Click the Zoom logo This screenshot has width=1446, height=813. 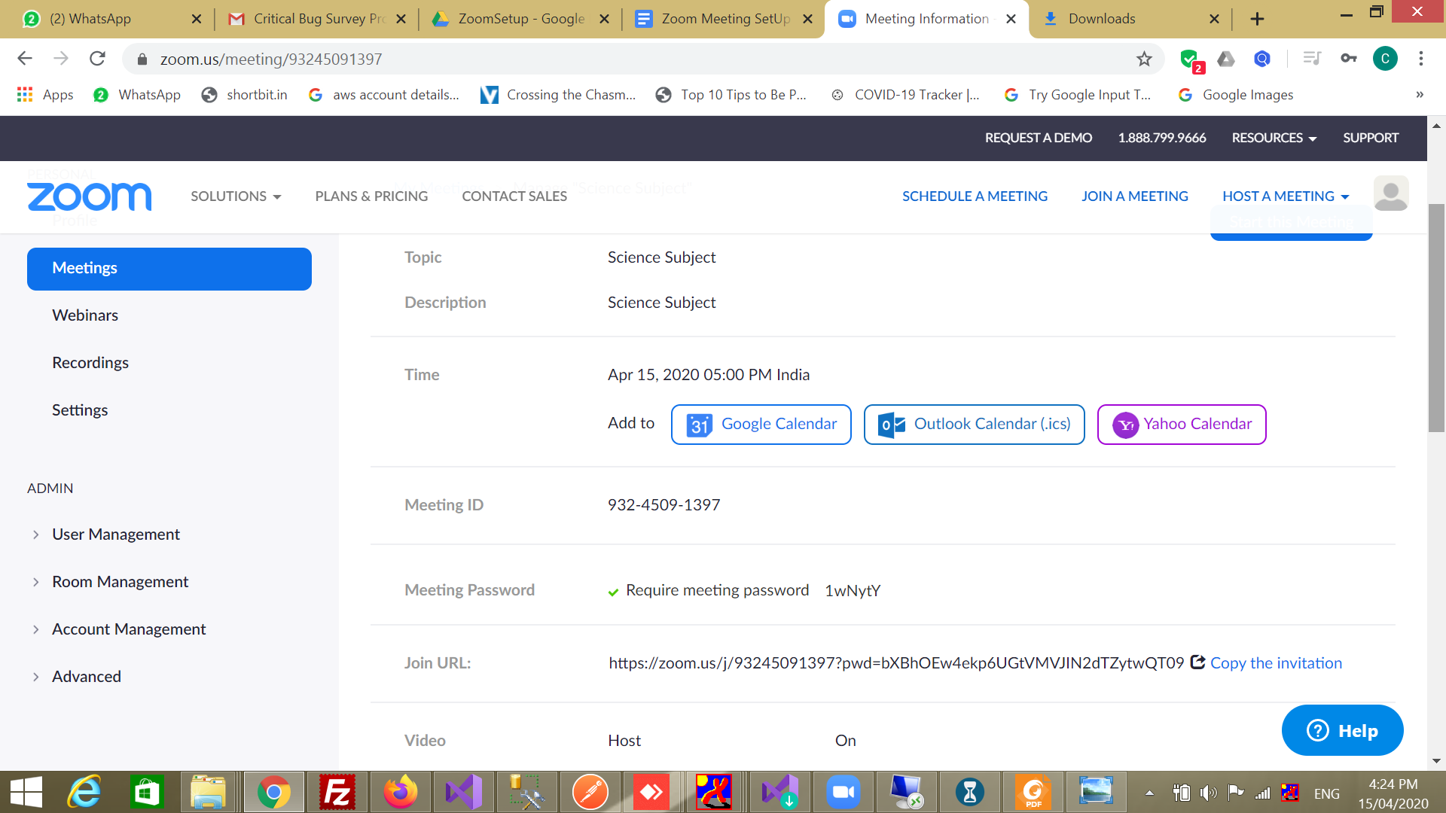[89, 196]
